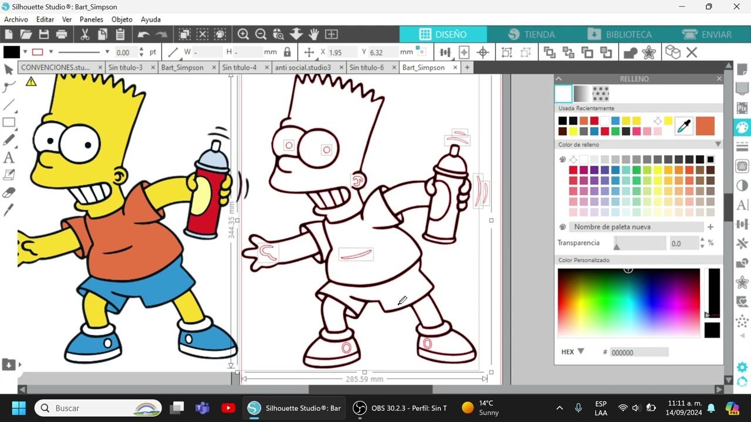Increase the line thickness stepper

(x=141, y=49)
